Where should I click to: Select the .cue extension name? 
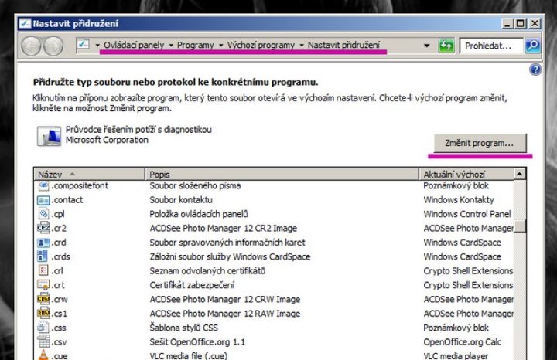click(x=60, y=355)
